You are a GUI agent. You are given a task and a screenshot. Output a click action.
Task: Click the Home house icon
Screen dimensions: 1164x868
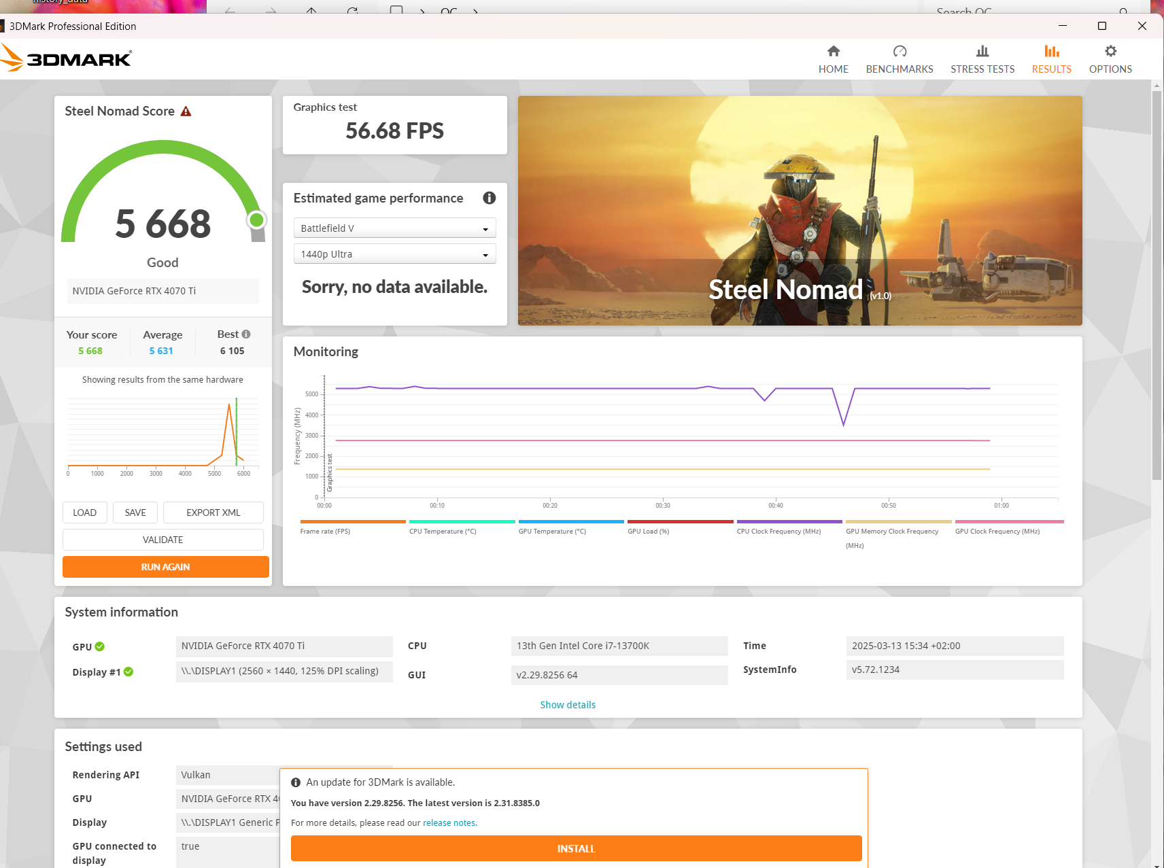coord(834,51)
